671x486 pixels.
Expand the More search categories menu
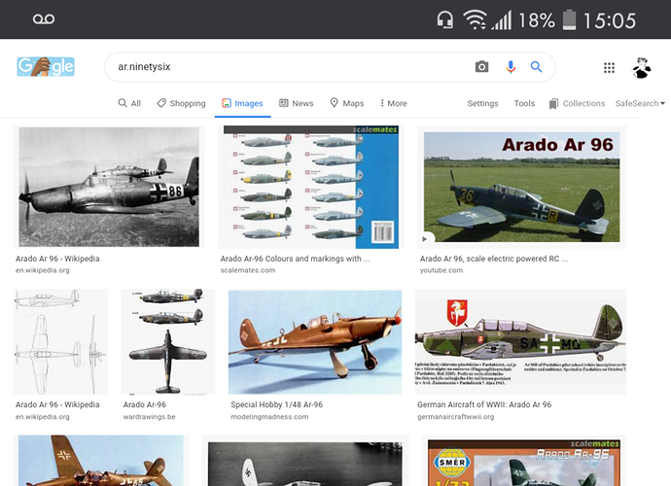coord(393,103)
